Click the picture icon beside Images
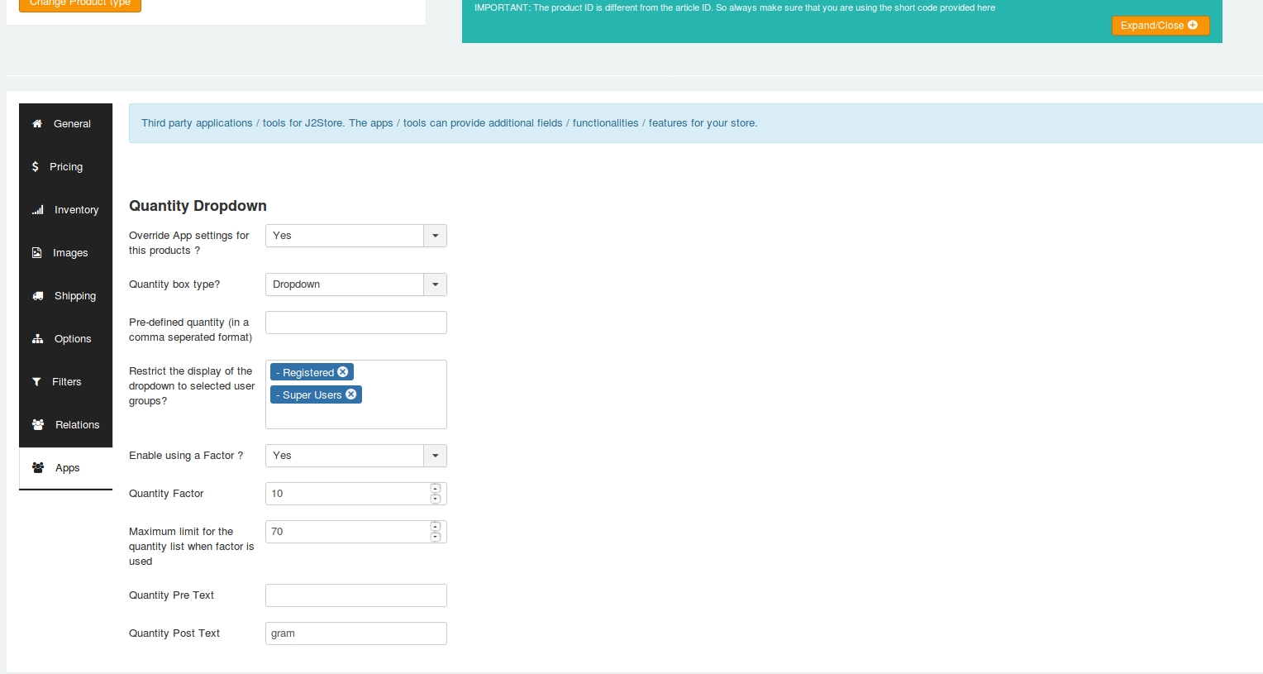Viewport: 1263px width, 674px height. [x=37, y=253]
